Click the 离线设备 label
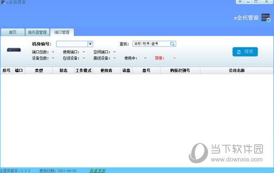Screen dimensions: 274x173 pyautogui.click(x=101, y=58)
